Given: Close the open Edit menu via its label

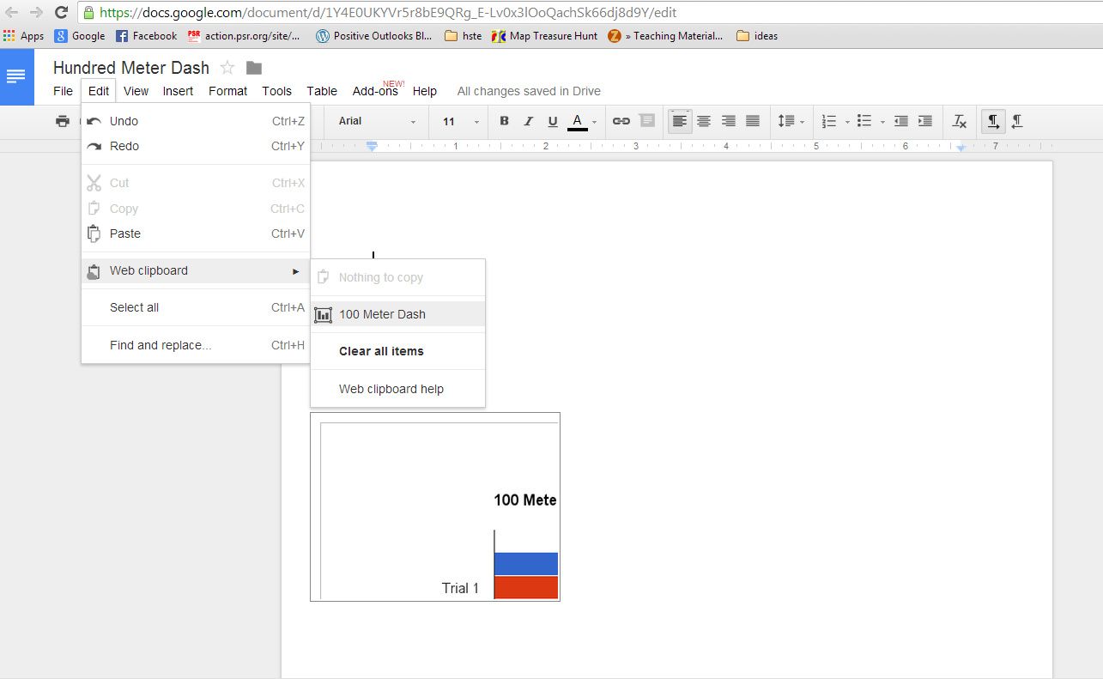Looking at the screenshot, I should (x=99, y=91).
